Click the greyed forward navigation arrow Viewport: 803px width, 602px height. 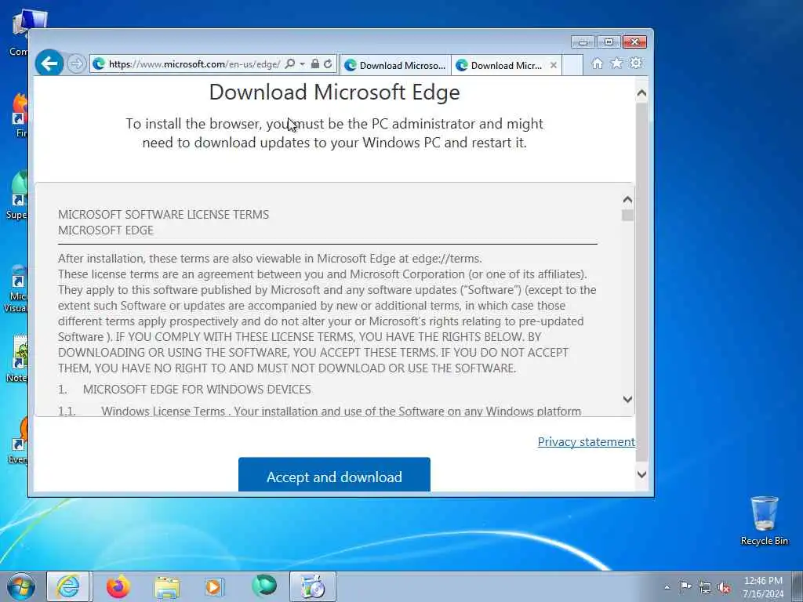tap(76, 64)
